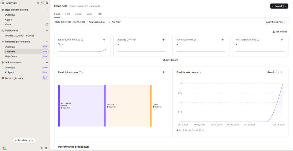Image resolution: width=293 pixels, height=151 pixels.
Task: Open Email ticket status chart dropdown chevron
Action: tap(83, 72)
